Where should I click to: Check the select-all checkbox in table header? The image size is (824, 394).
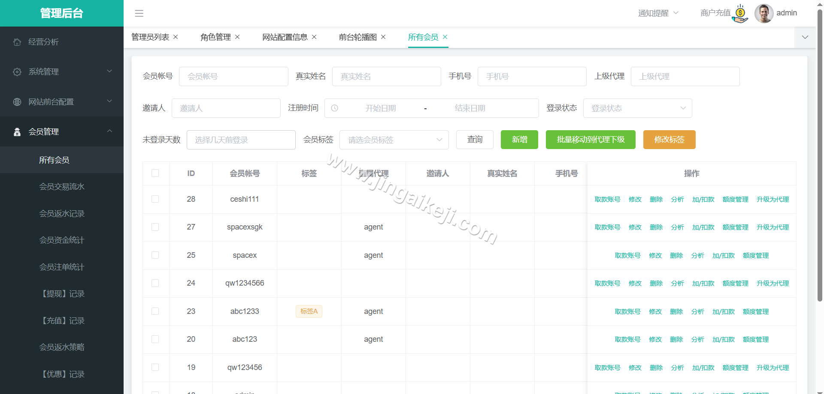155,173
